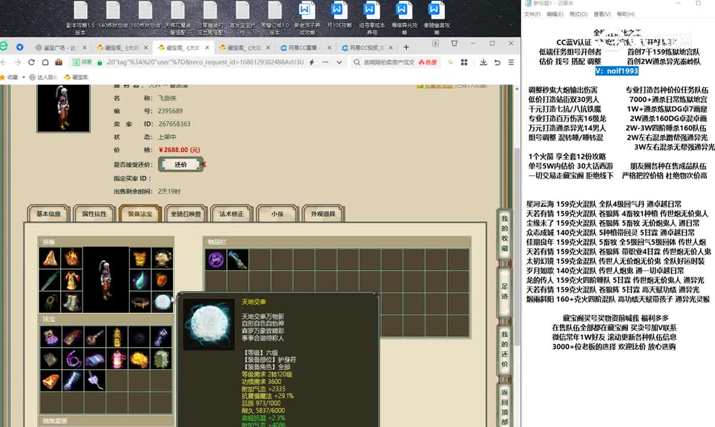Viewport: 715px width, 427px height.
Task: Open Notepad 查看(V) menu
Action: click(602, 14)
